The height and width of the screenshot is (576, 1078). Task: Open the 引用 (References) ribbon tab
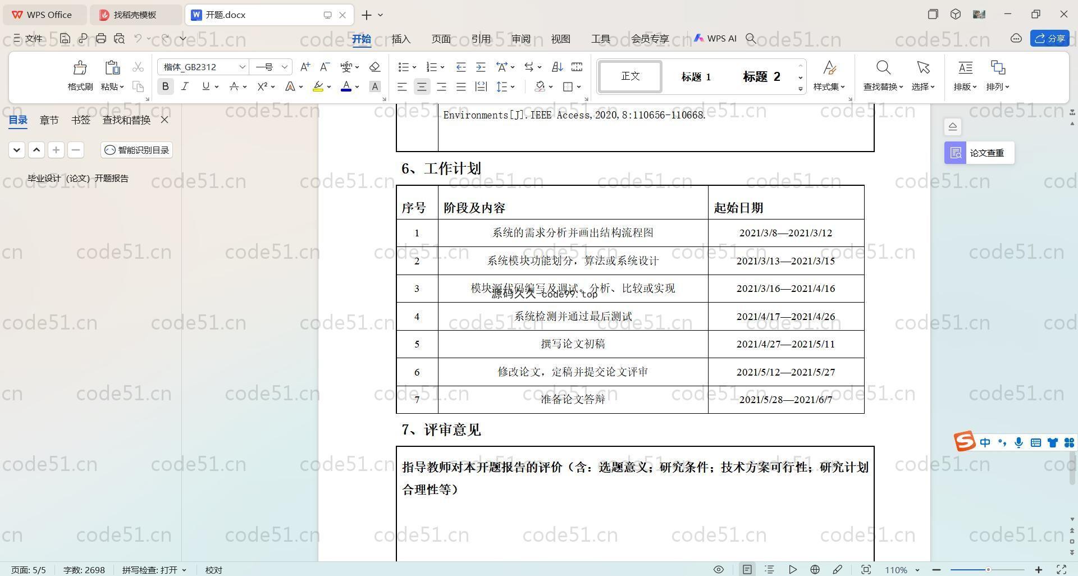[x=481, y=39]
